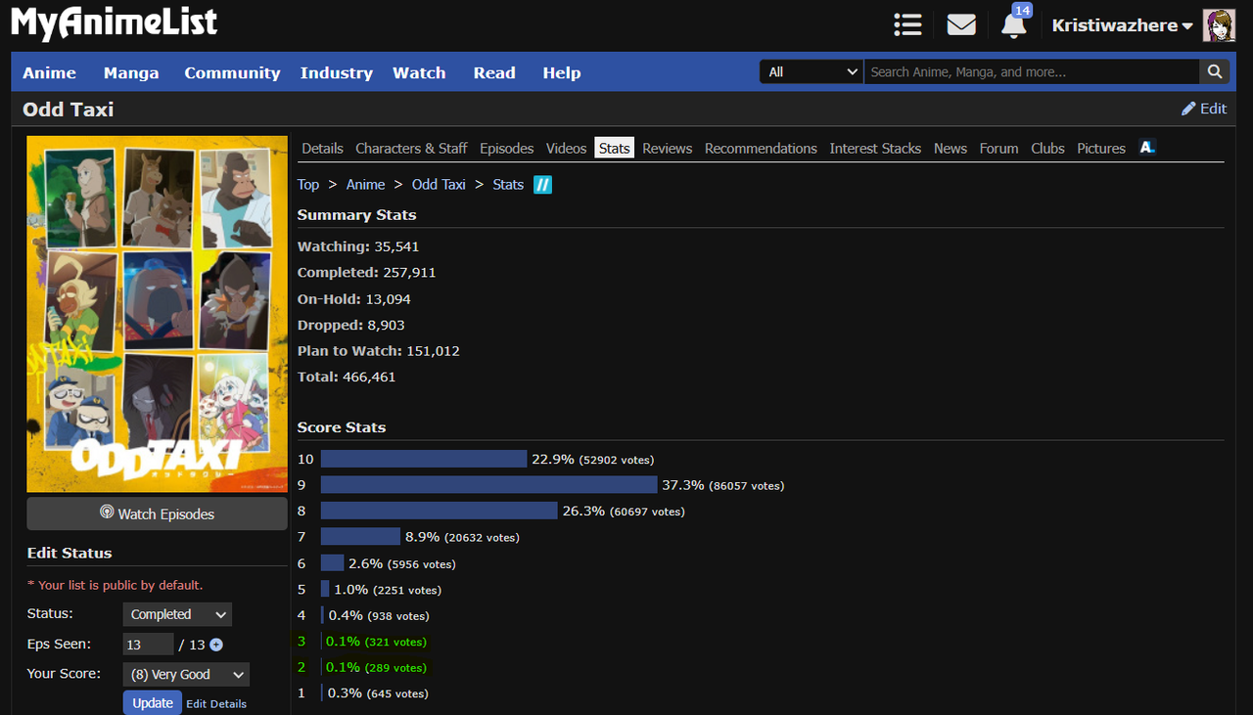Switch to the Characters & Staff tab
Viewport: 1253px width, 715px height.
[x=411, y=148]
